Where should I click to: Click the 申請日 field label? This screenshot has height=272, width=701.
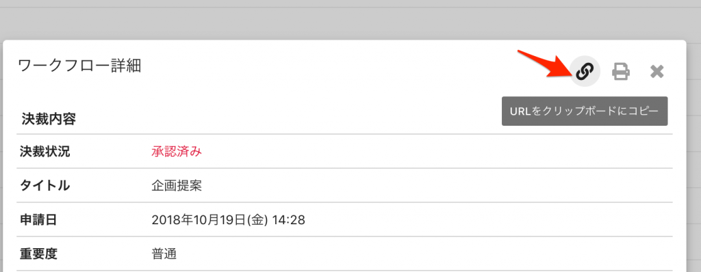coord(38,220)
